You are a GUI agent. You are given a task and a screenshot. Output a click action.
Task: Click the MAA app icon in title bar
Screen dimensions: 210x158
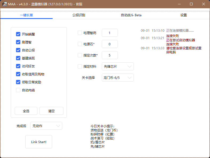coord(5,4)
